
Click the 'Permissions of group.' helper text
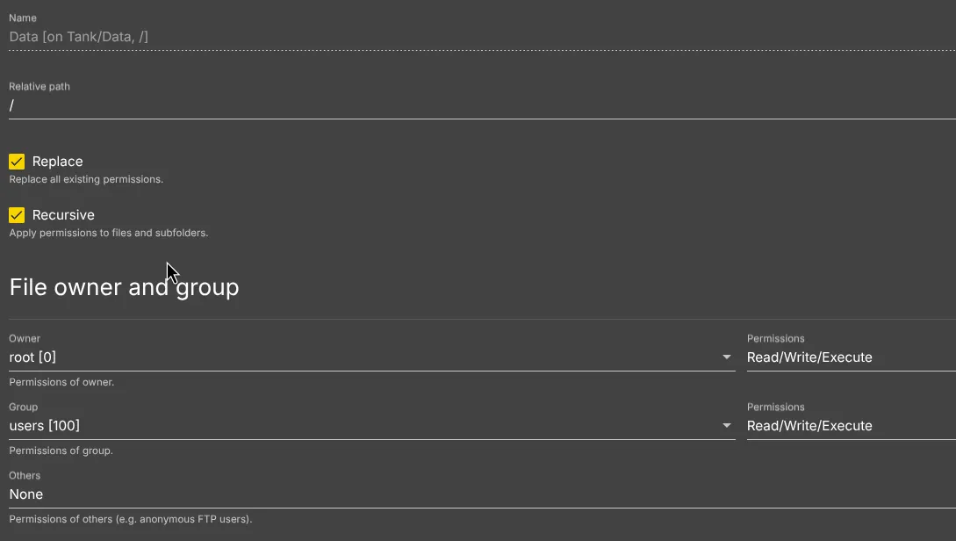pos(61,451)
